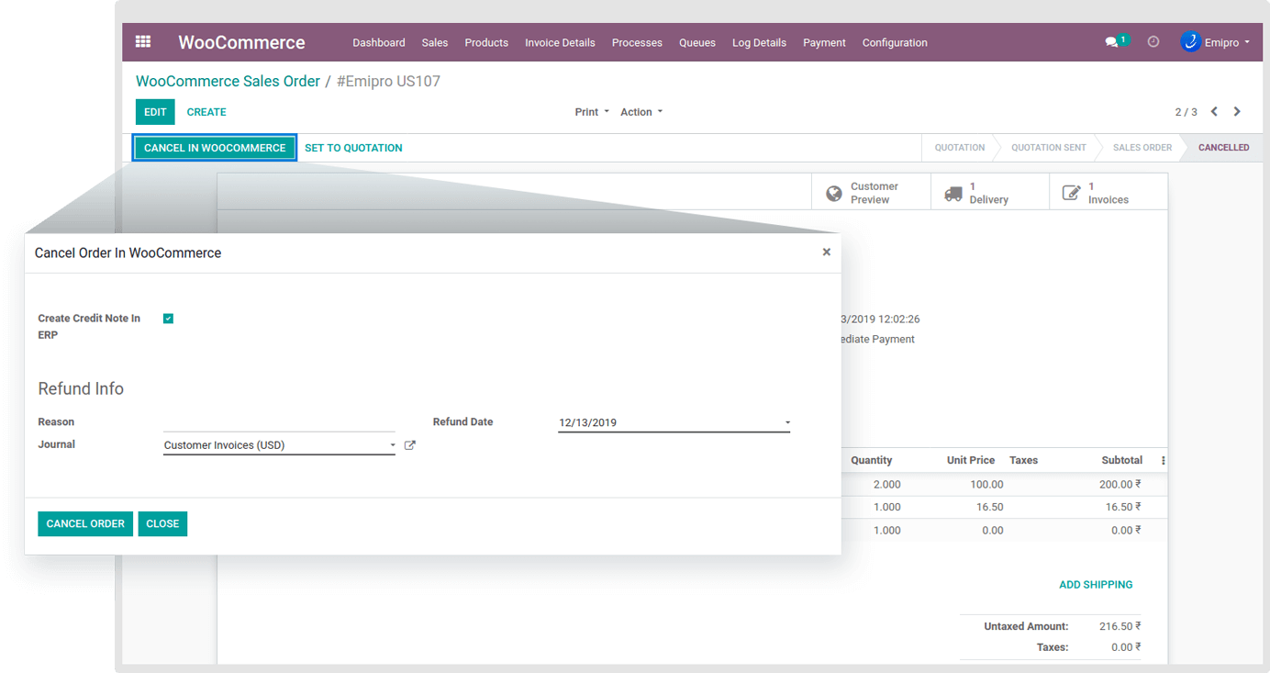The height and width of the screenshot is (673, 1270).
Task: Click CANCEL IN WOOCOMMERCE button
Action: click(215, 148)
